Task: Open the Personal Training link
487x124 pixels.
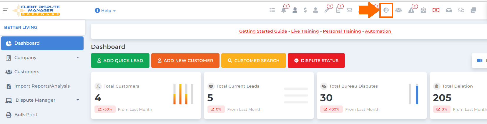Action: tap(342, 31)
